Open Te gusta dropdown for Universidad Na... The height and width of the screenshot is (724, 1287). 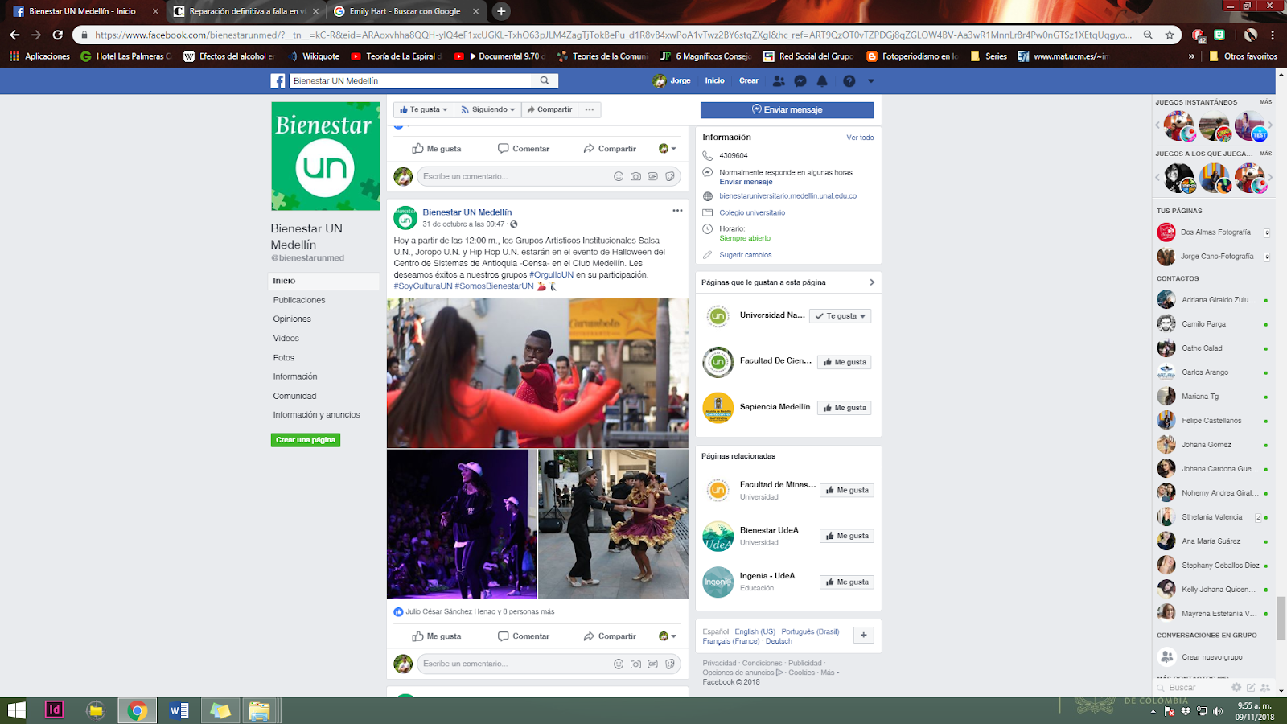(x=840, y=316)
